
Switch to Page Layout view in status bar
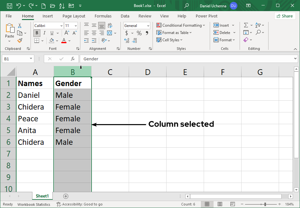coord(220,204)
